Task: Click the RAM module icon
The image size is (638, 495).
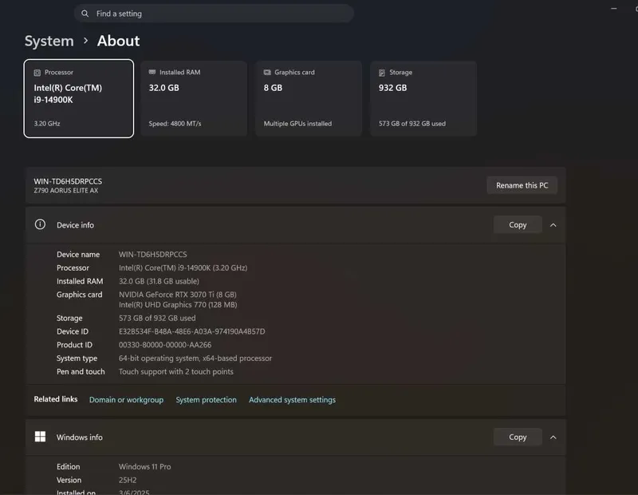Action: coord(152,72)
